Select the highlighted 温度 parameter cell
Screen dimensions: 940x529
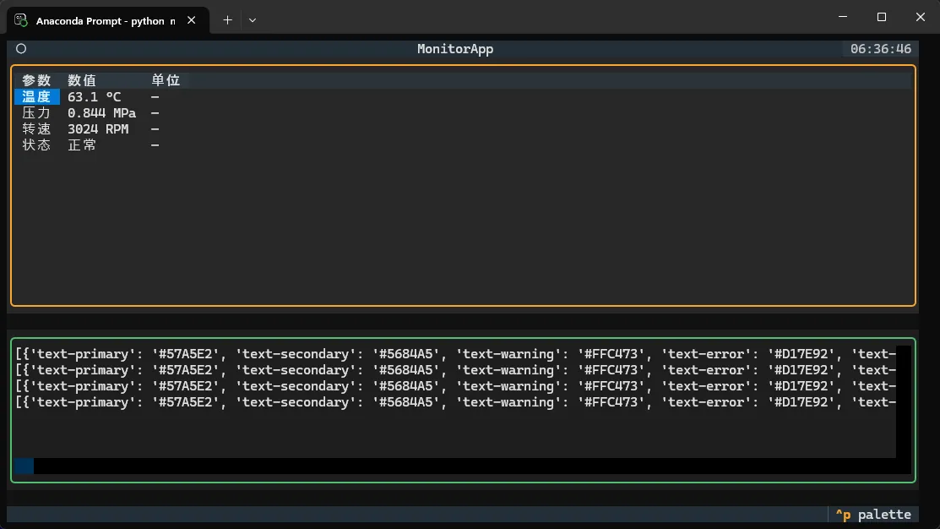tap(36, 97)
